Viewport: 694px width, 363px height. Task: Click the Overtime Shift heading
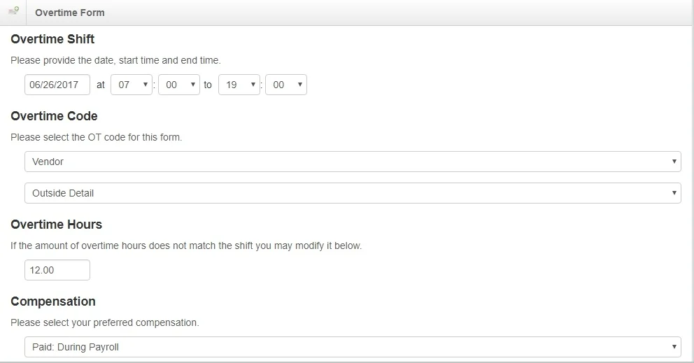pyautogui.click(x=52, y=39)
